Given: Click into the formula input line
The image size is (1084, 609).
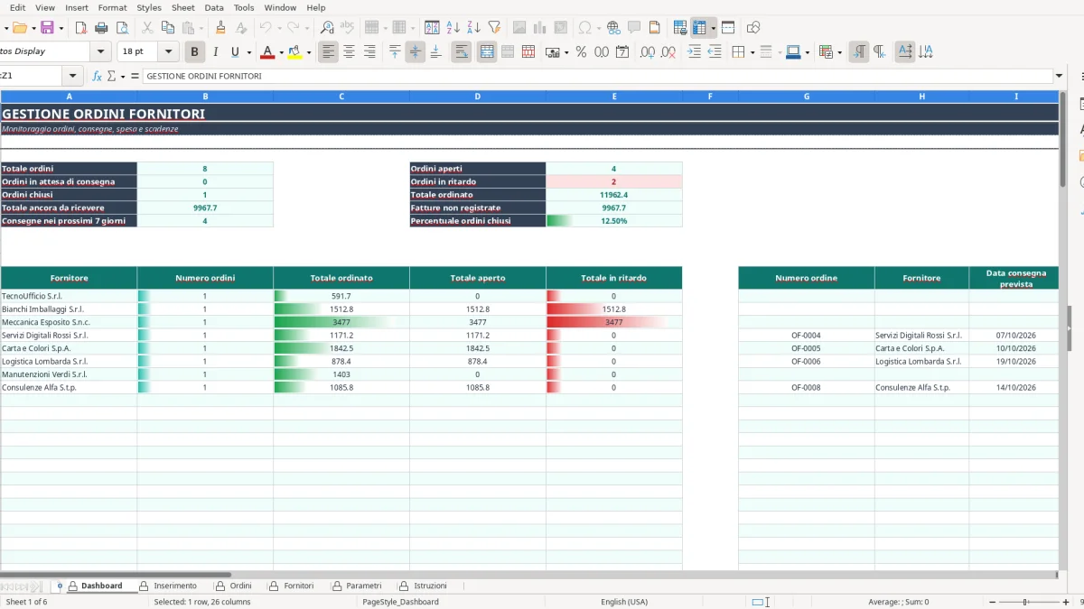Looking at the screenshot, I should click(x=596, y=76).
